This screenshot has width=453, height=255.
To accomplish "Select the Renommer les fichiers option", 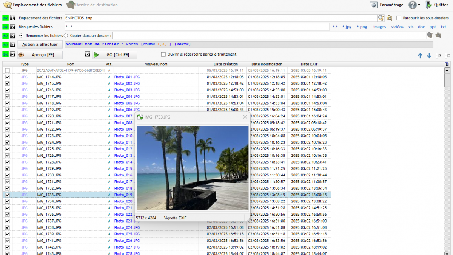I will pyautogui.click(x=21, y=36).
